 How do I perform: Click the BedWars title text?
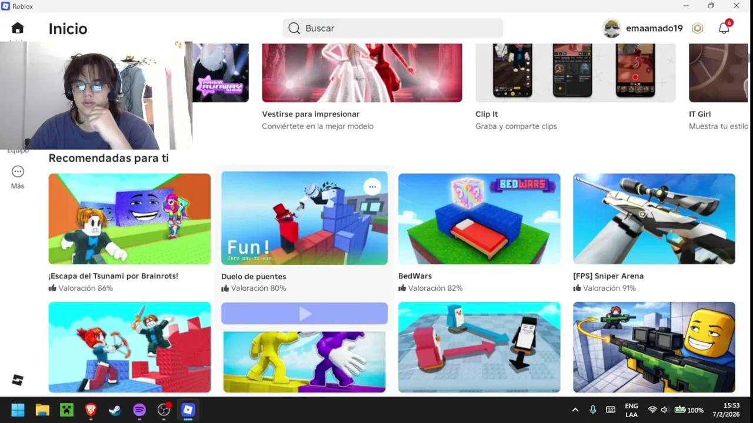click(415, 276)
